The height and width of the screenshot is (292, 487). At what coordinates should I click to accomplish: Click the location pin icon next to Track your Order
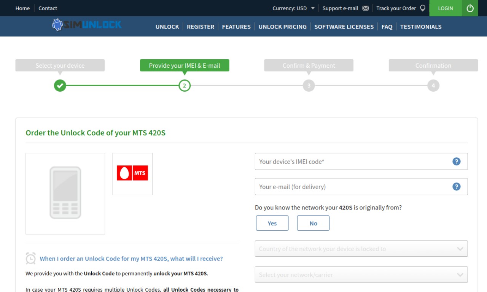[x=423, y=8]
